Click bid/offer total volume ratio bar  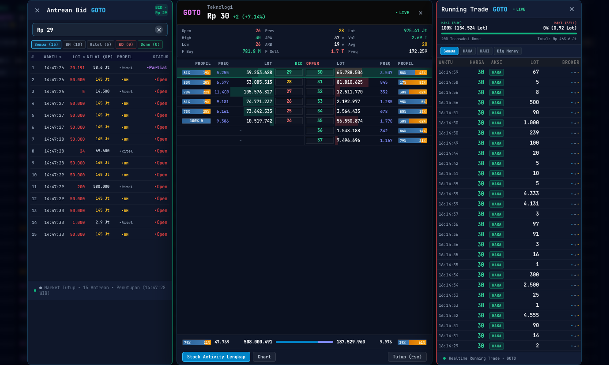304,342
